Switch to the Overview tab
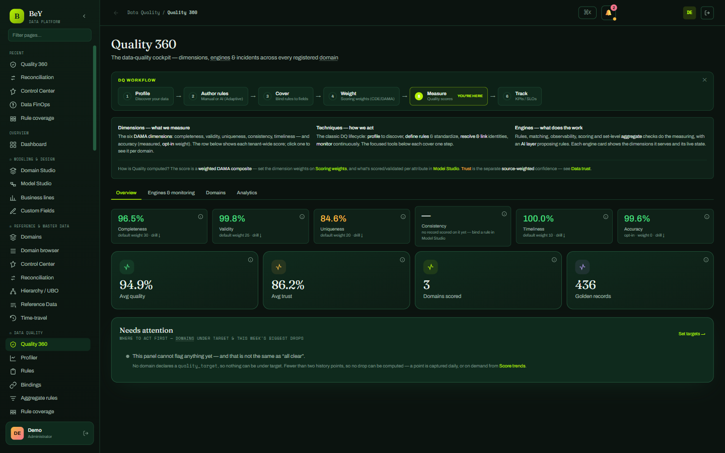The image size is (725, 453). 126,193
